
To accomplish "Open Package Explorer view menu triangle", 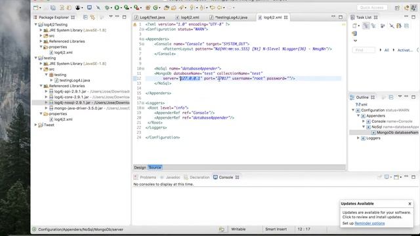I will pos(111,16).
